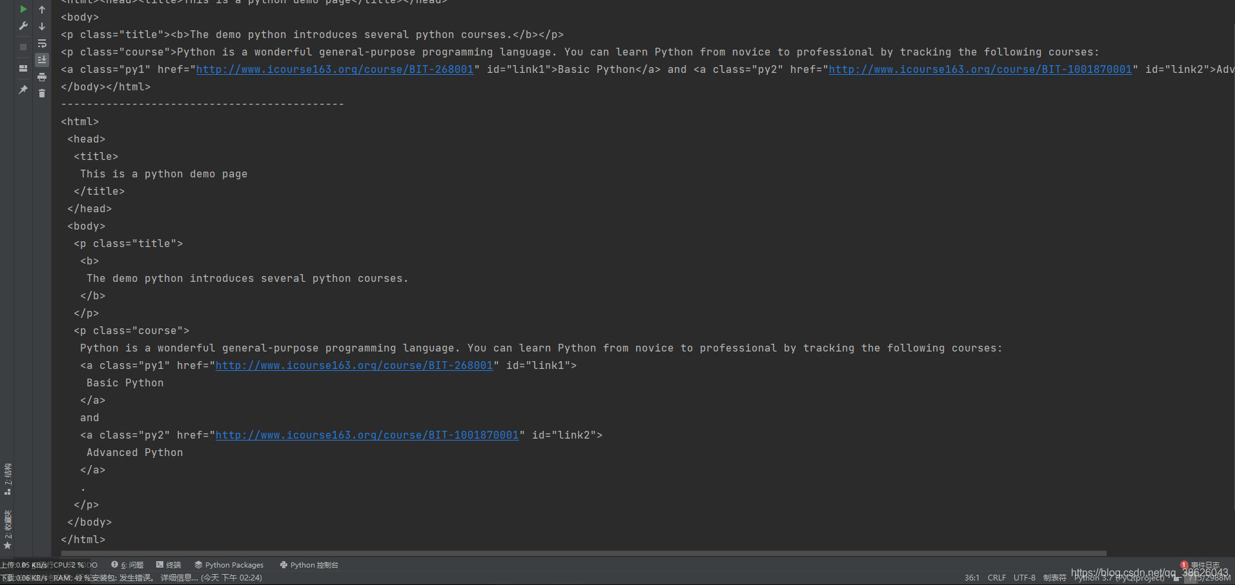Click the '</html>' last output line
Screen dimensions: 1235x585
(x=83, y=540)
